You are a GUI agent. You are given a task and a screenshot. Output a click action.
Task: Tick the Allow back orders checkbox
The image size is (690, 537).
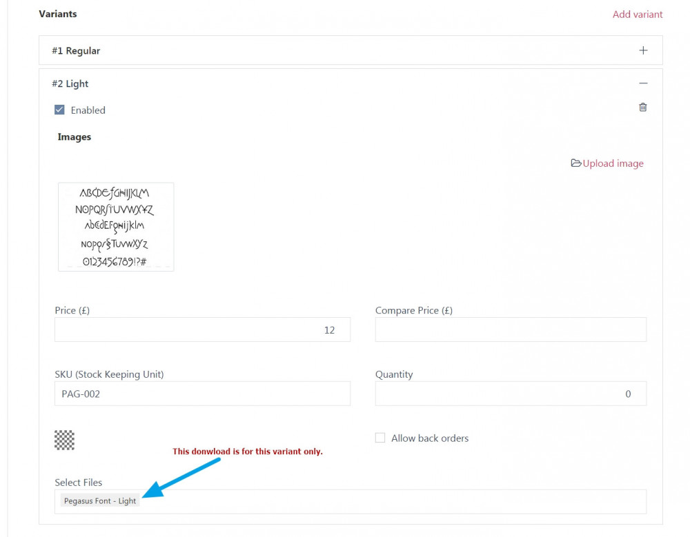(380, 438)
